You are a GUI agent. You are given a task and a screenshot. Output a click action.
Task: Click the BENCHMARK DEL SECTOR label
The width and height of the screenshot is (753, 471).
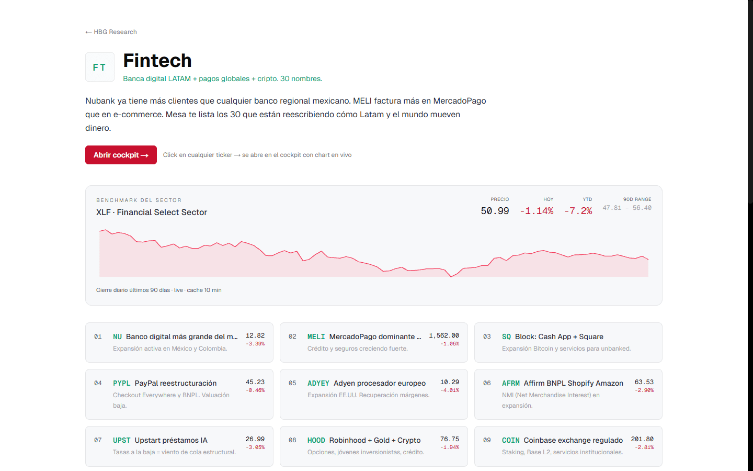click(139, 200)
